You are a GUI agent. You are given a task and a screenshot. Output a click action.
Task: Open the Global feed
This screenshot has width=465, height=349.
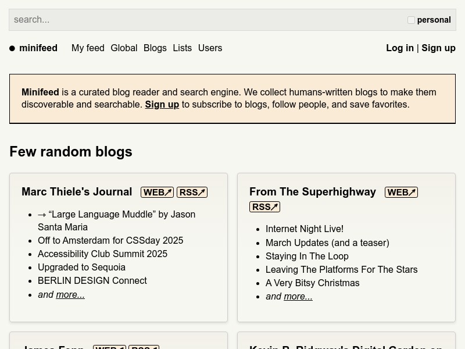coord(124,48)
